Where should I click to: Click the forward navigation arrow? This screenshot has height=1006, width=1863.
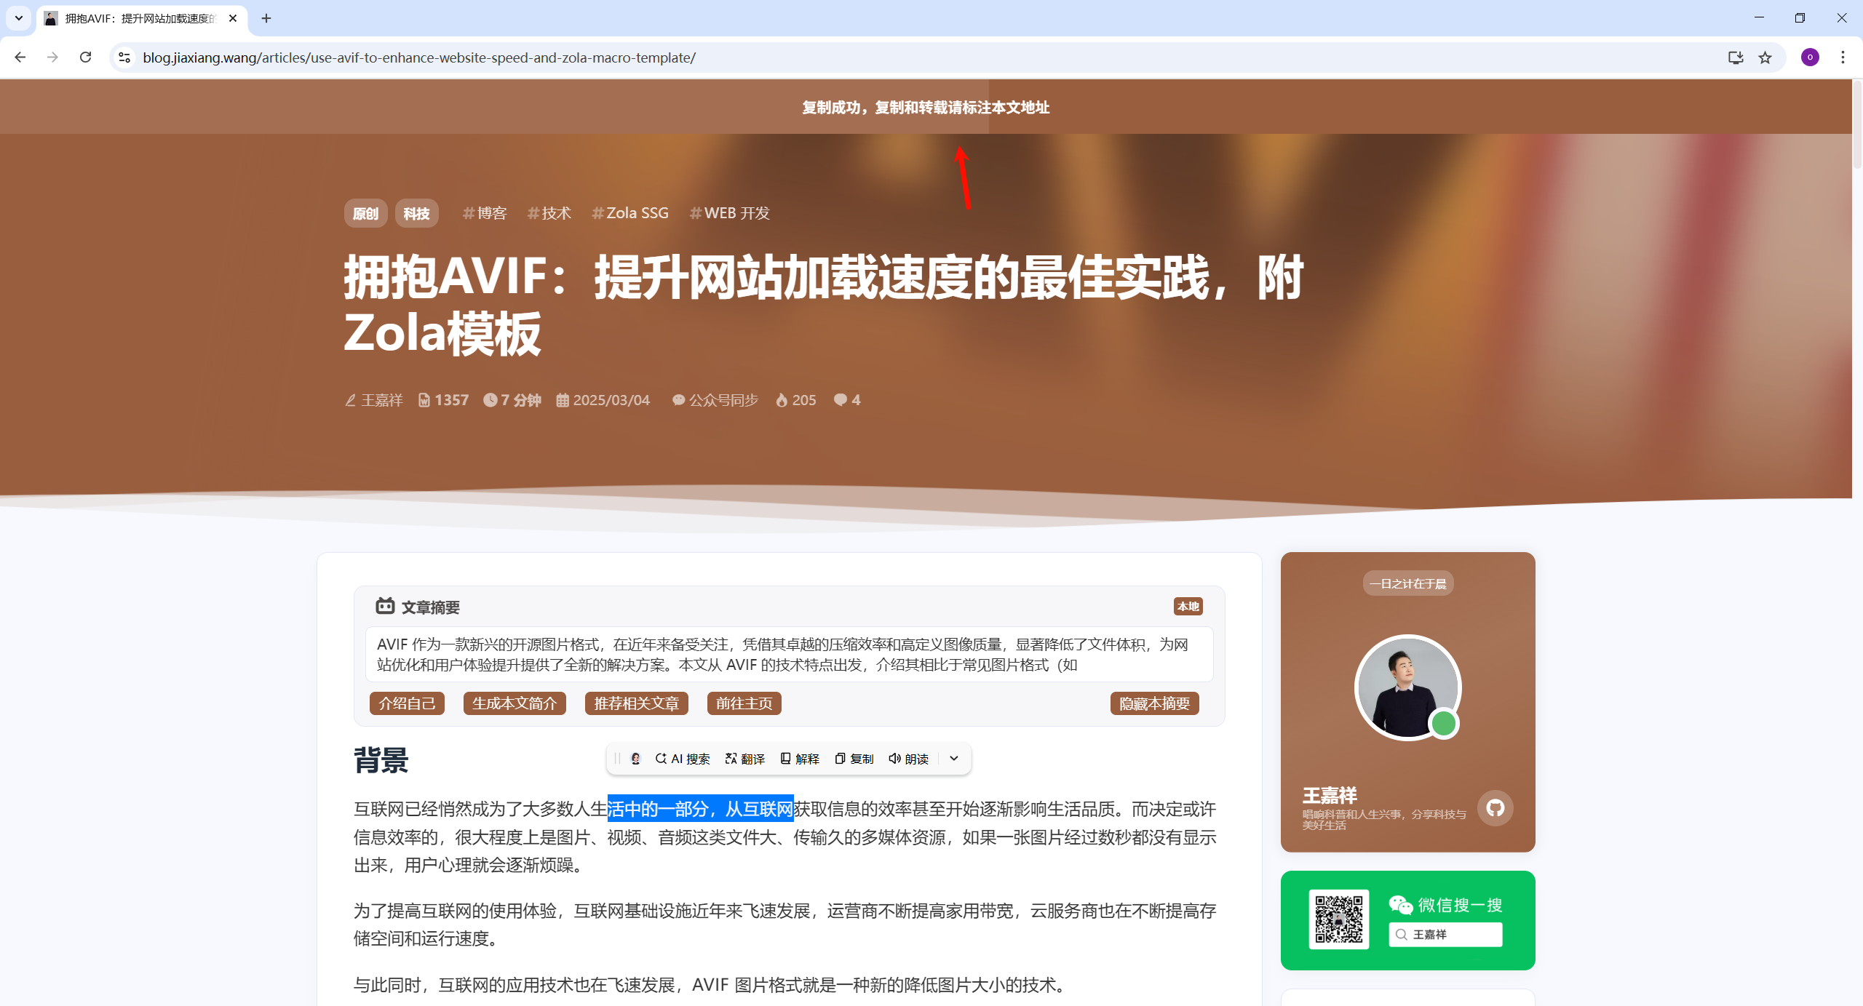tap(52, 57)
